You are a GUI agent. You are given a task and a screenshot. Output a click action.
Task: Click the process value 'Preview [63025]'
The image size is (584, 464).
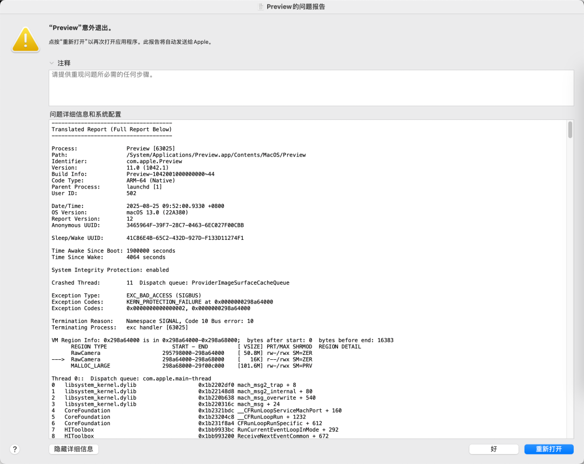click(150, 149)
